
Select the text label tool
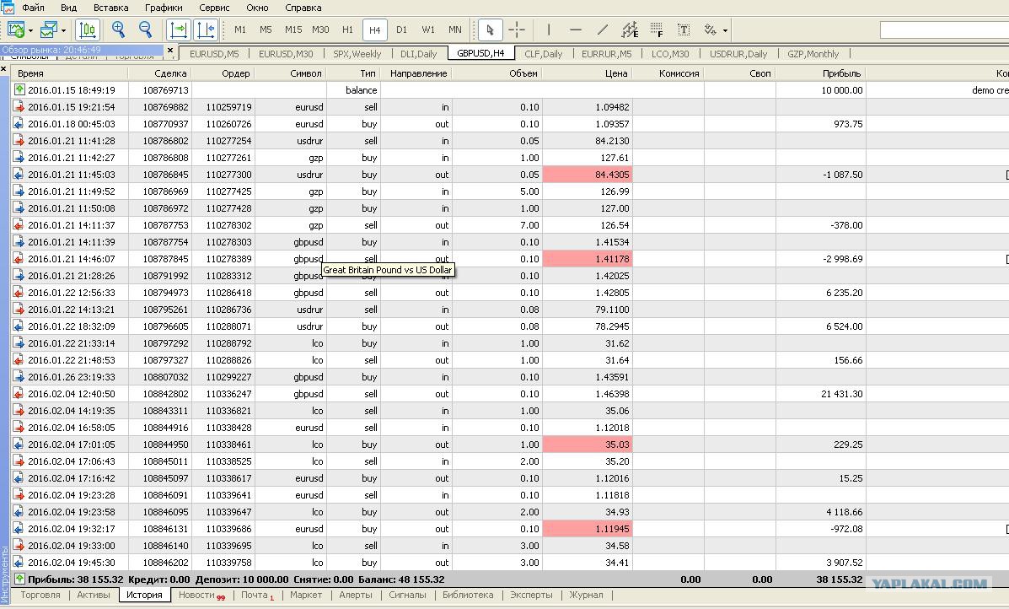684,30
